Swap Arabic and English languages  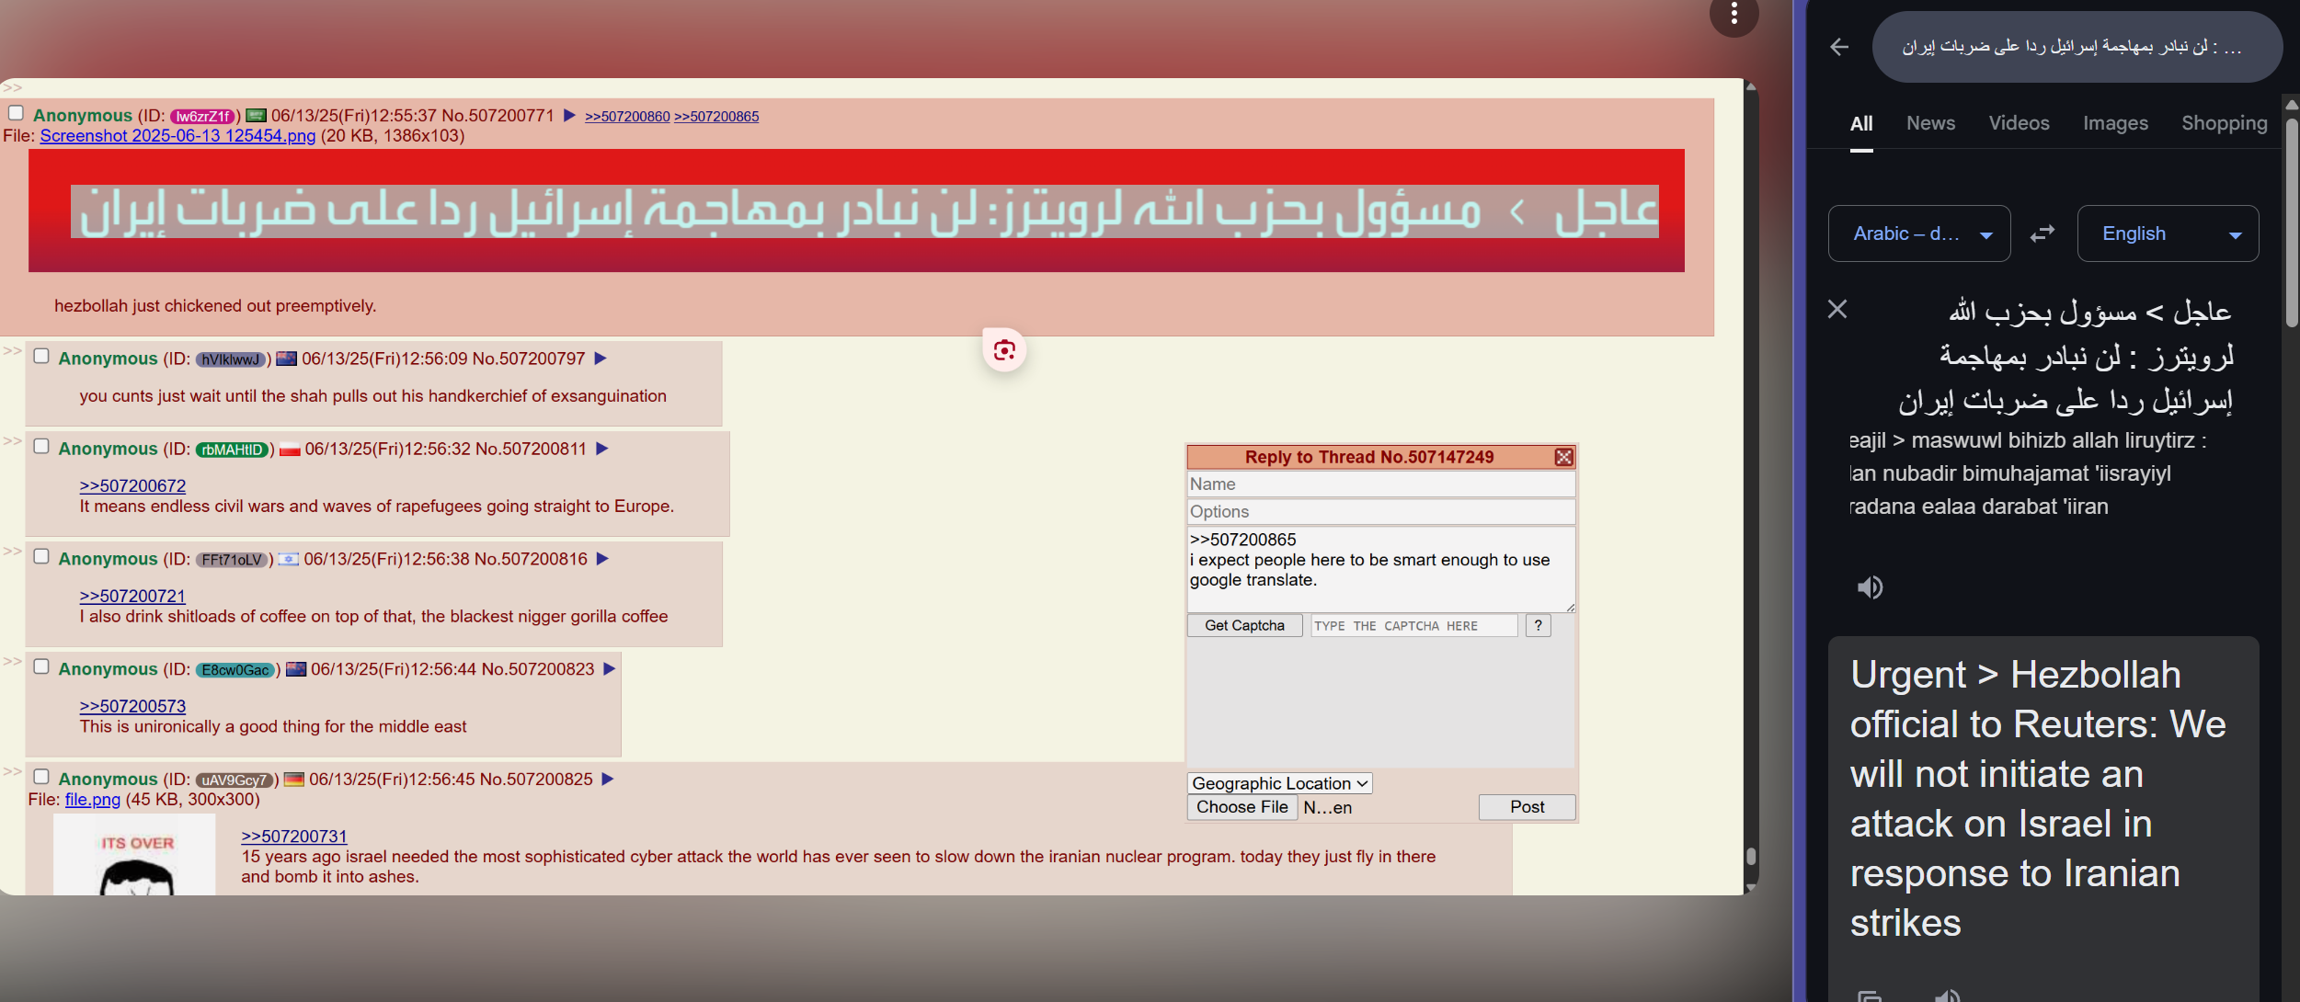pos(2043,233)
